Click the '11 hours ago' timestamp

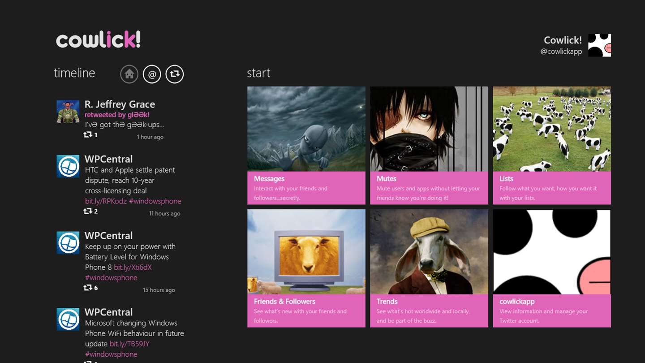(x=165, y=214)
